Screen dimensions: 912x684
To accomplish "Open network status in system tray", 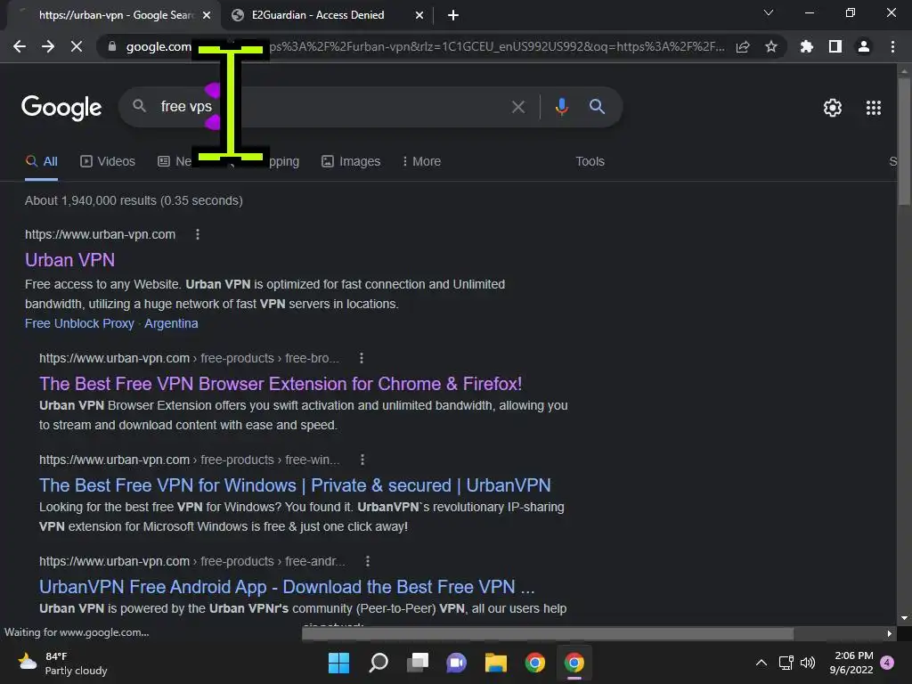I will [786, 663].
